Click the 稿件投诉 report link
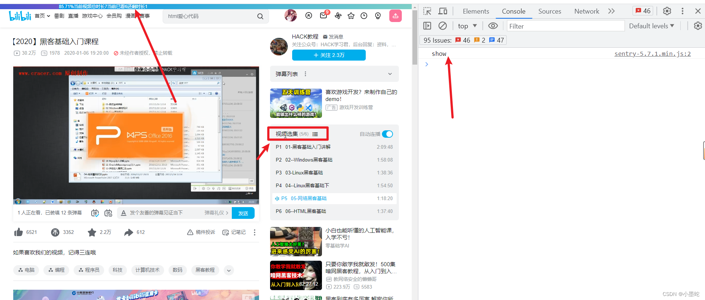 tap(201, 232)
